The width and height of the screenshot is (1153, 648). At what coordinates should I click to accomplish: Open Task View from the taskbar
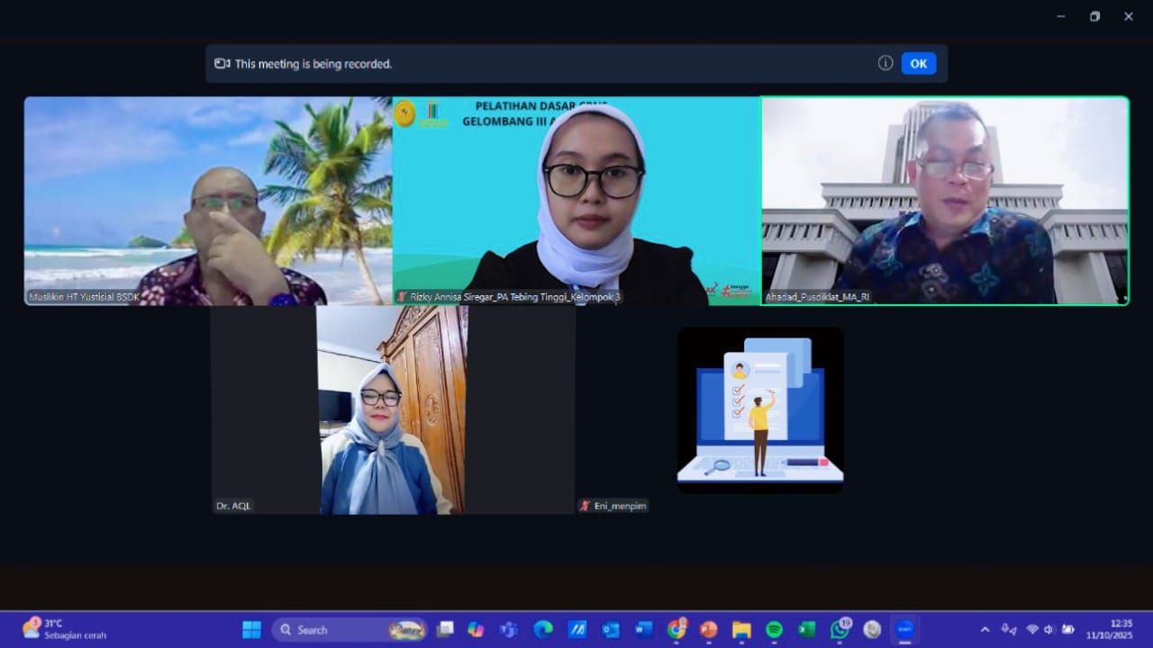(445, 630)
